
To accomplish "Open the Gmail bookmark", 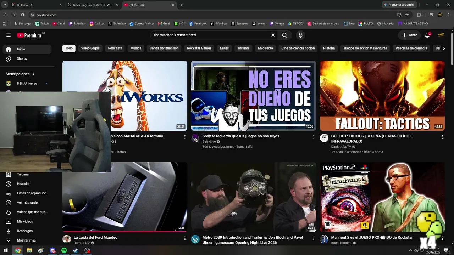I will (x=164, y=24).
